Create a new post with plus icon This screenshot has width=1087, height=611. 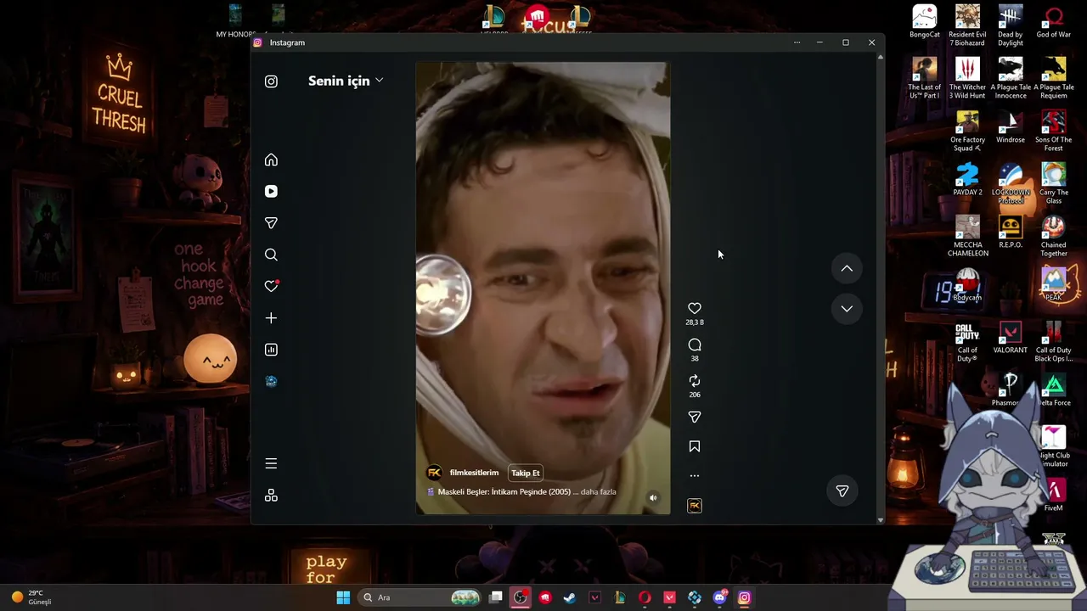point(271,318)
